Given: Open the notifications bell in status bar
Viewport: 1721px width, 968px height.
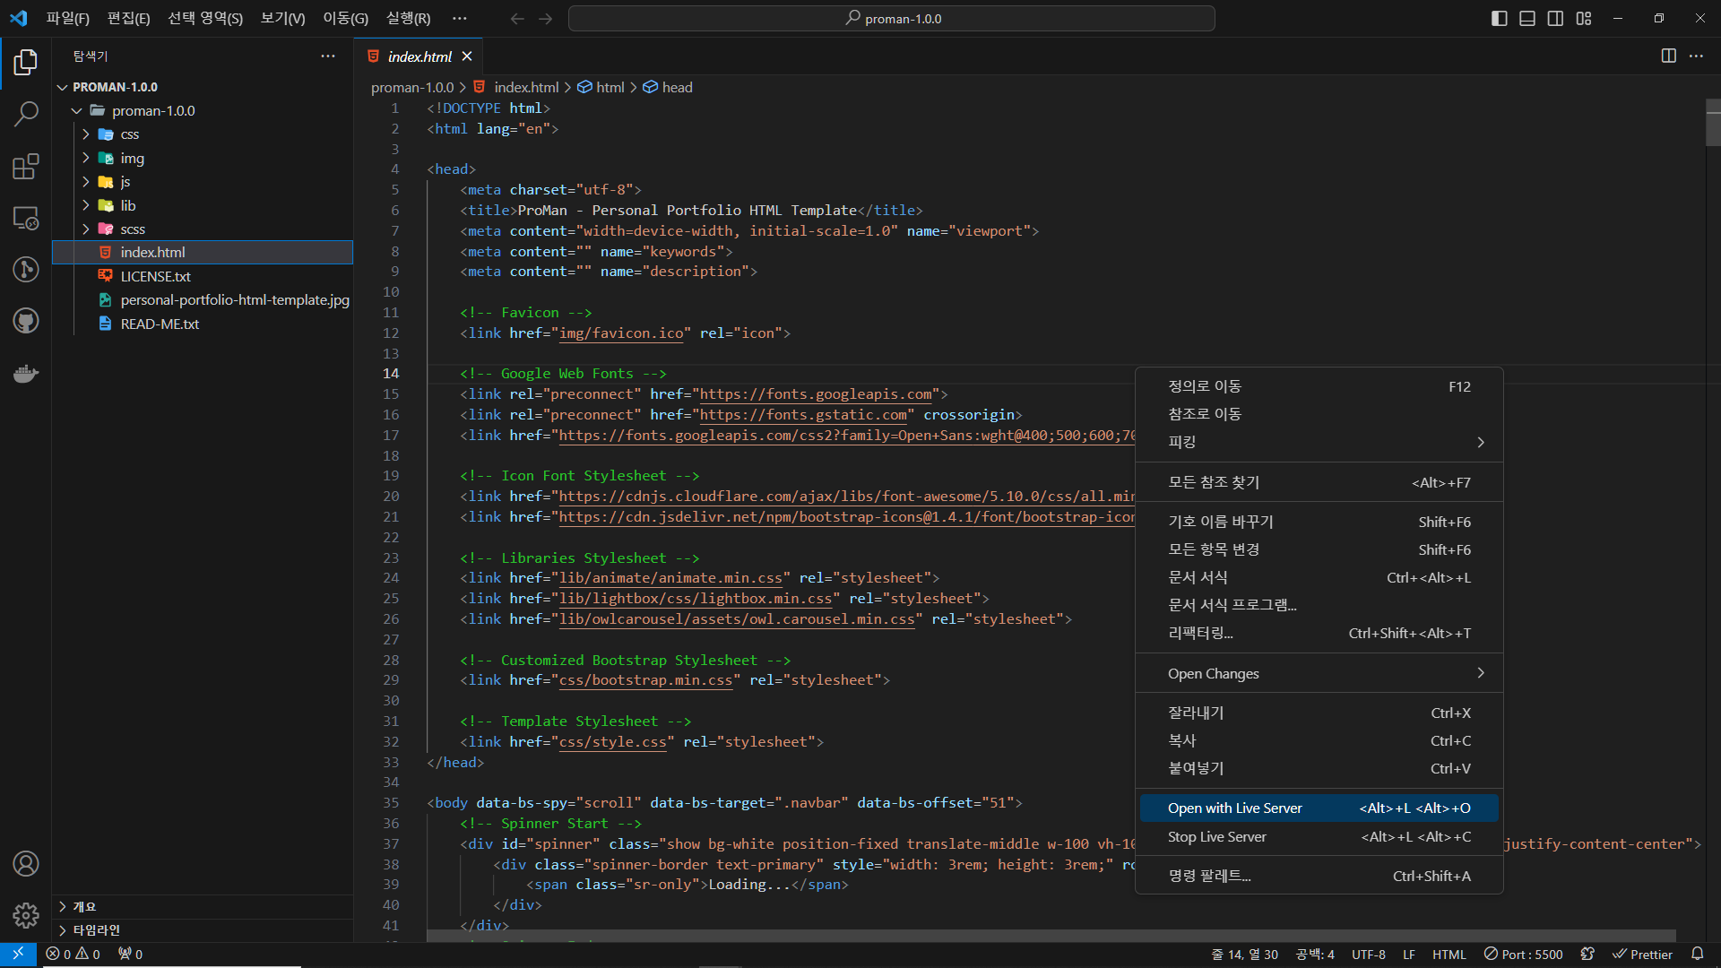Looking at the screenshot, I should (x=1697, y=955).
